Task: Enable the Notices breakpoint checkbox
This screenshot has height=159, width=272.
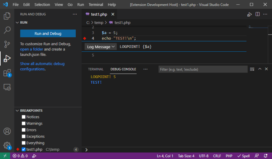Action: click(23, 117)
